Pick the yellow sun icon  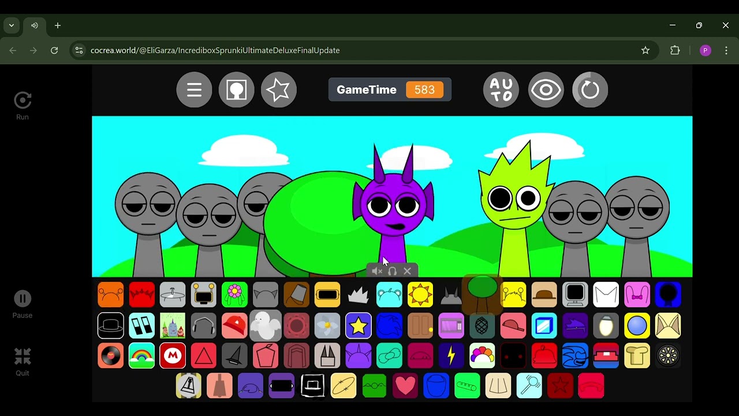(420, 295)
